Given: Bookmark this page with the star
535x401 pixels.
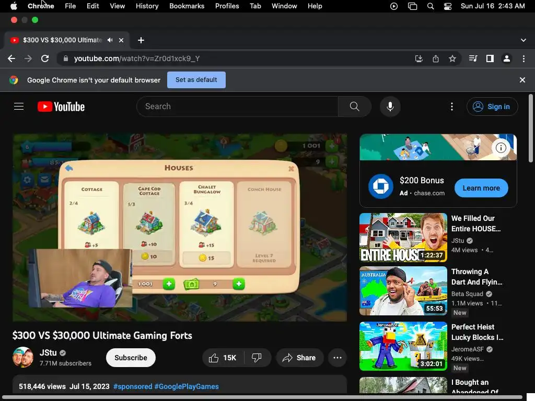Looking at the screenshot, I should tap(452, 58).
